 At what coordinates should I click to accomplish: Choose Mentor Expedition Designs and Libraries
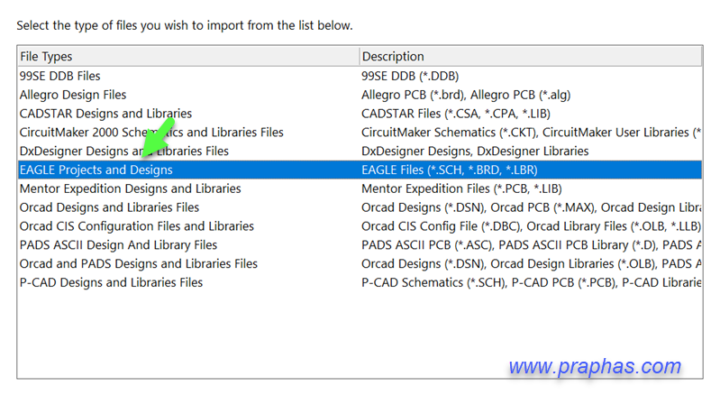click(130, 188)
